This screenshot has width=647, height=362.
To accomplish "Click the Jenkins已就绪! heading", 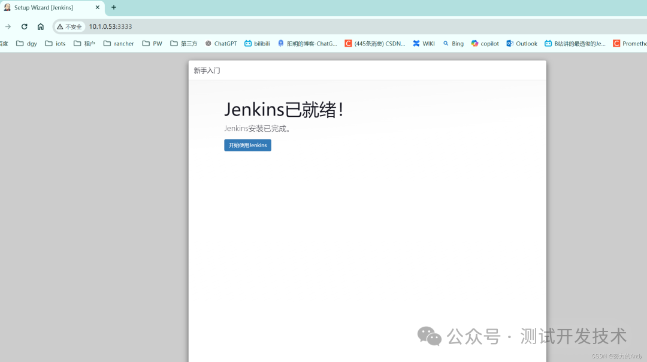I will pyautogui.click(x=284, y=109).
